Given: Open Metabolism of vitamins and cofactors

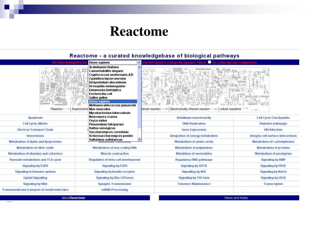Looking at the screenshot, I should [35, 154].
